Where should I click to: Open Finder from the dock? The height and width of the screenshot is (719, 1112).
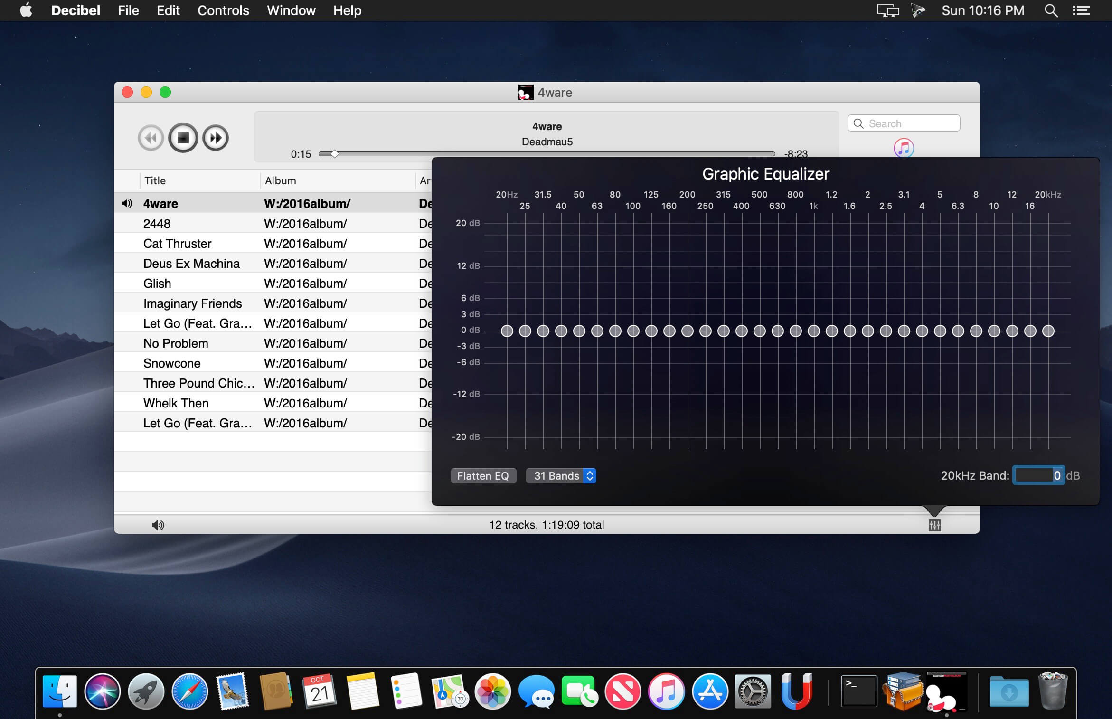60,691
